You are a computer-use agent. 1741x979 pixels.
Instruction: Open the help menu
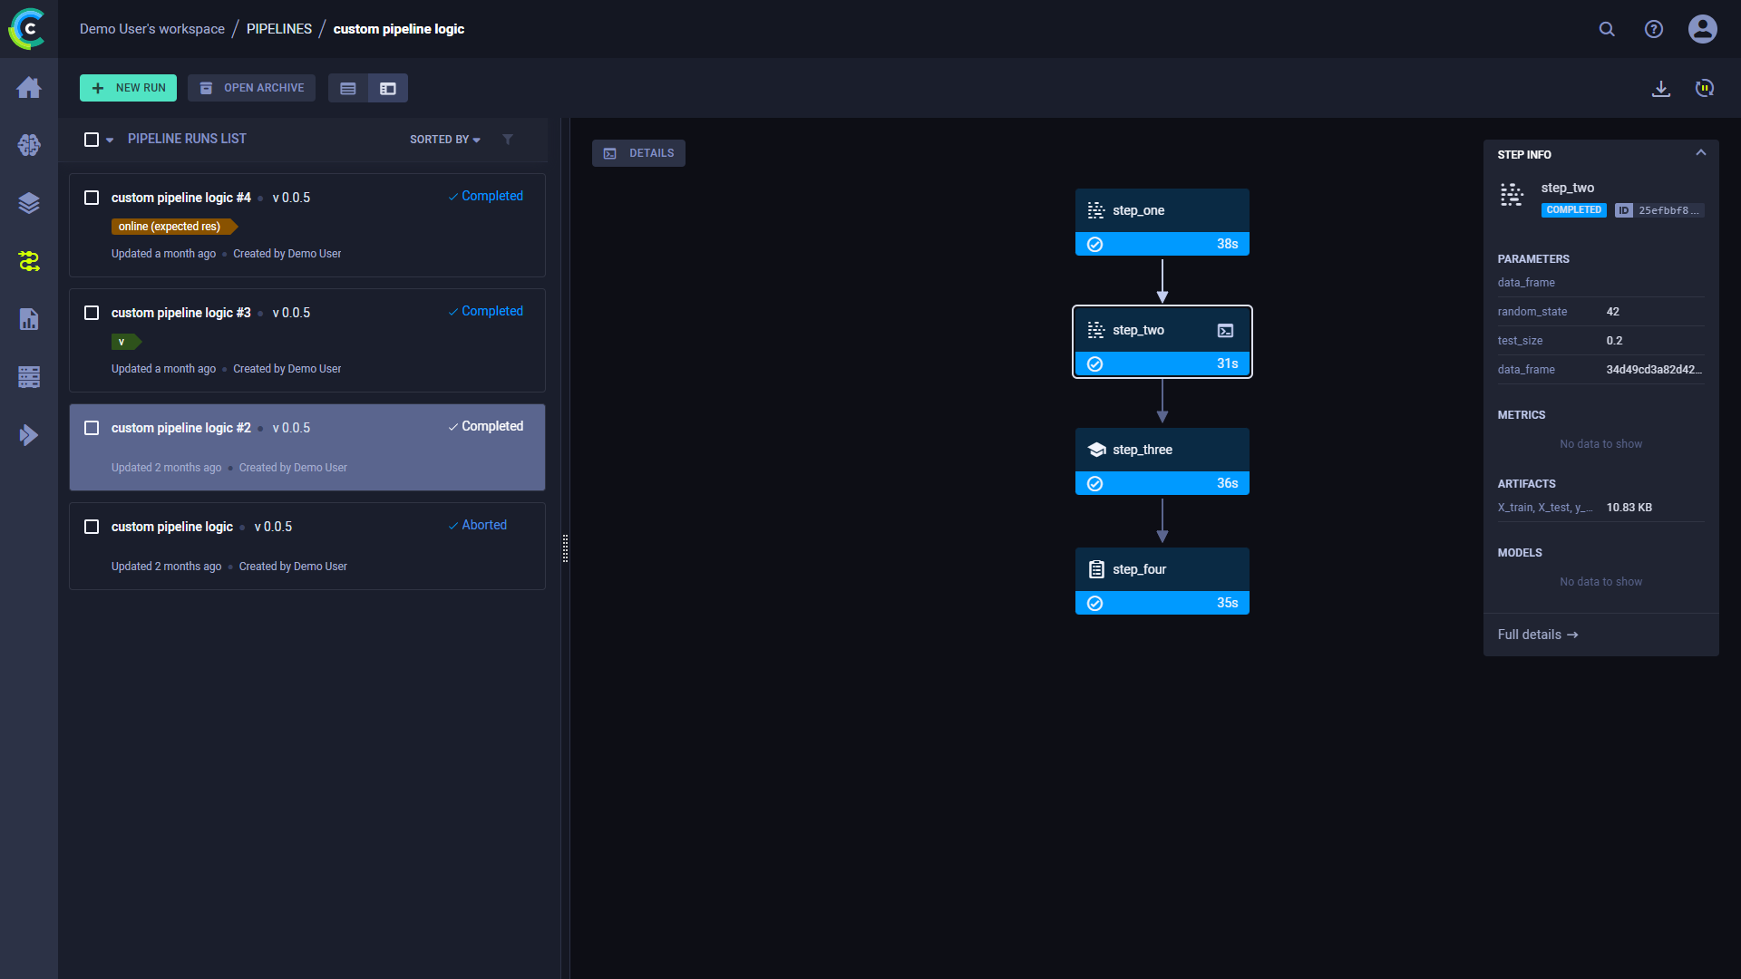(1654, 29)
